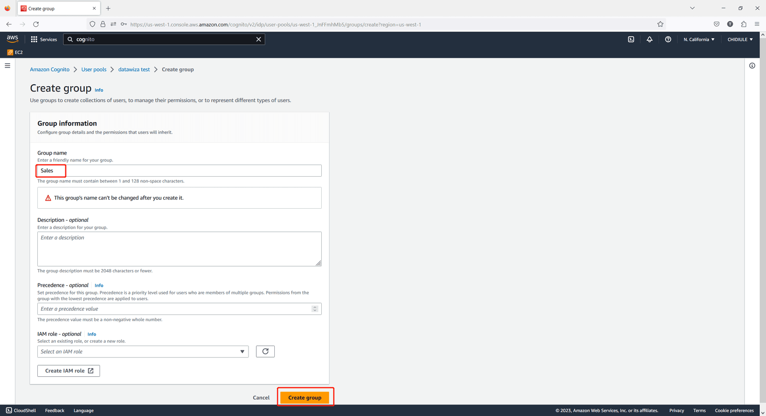Screen dimensions: 766x416
Task: Open the list all tabs chevron
Action: point(692,8)
